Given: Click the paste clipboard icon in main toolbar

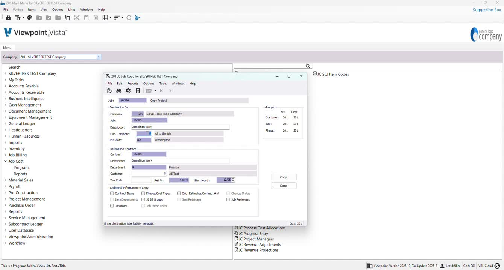Looking at the screenshot, I should pyautogui.click(x=86, y=18).
